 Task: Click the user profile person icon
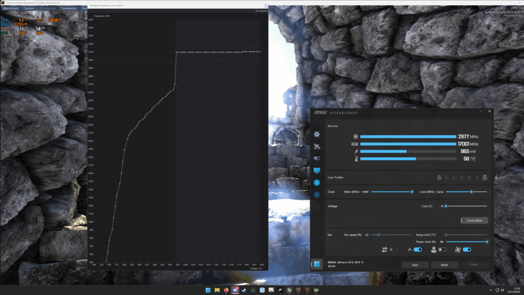click(439, 178)
